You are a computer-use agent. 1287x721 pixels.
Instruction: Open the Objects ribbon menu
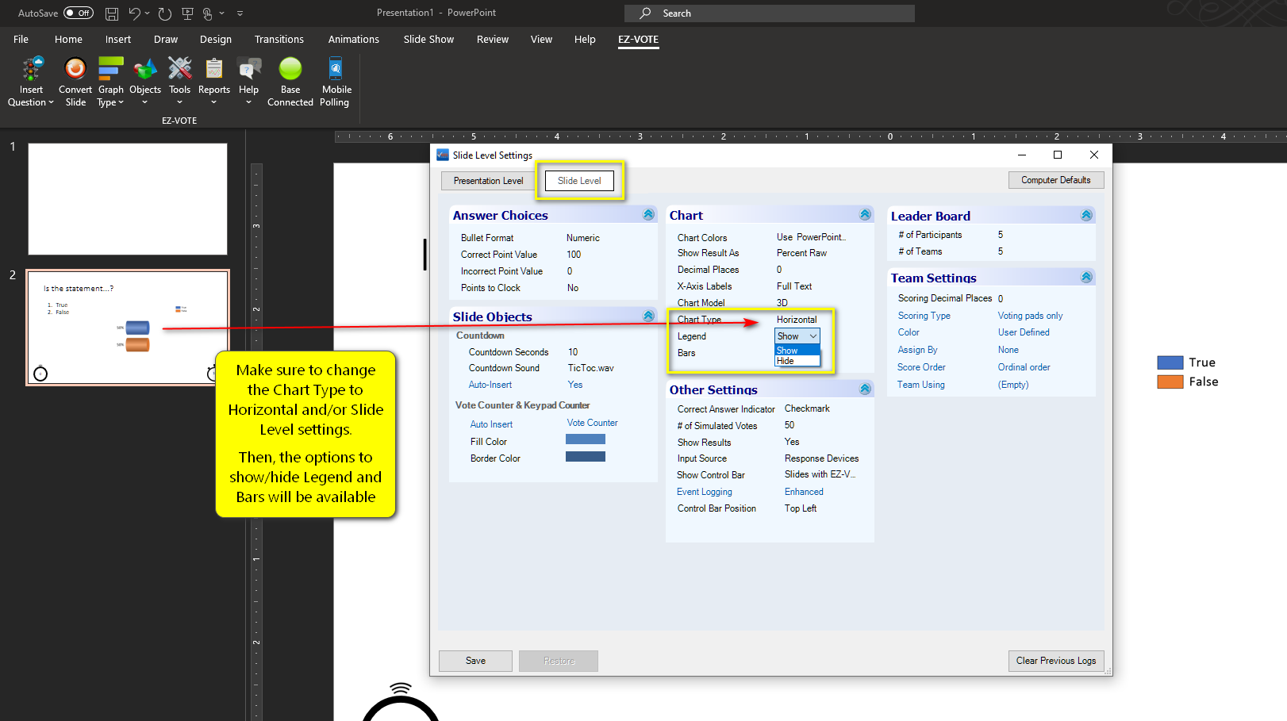(x=145, y=82)
